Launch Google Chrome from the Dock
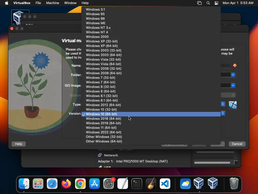The height and width of the screenshot is (194, 258). [x=80, y=184]
